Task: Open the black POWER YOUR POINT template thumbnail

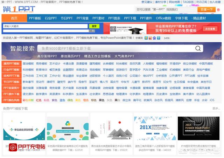Action: pyautogui.click(x=198, y=129)
